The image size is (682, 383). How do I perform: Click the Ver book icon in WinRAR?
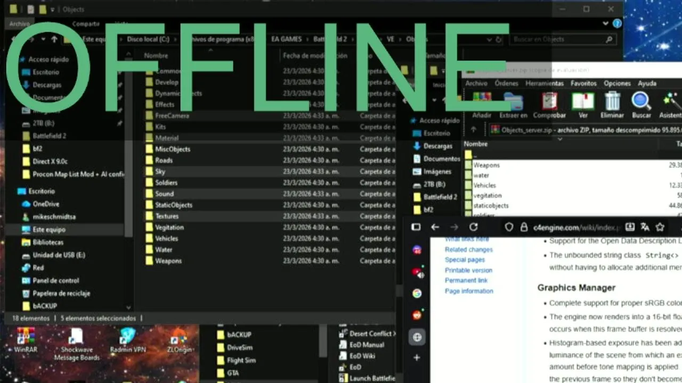tap(583, 101)
